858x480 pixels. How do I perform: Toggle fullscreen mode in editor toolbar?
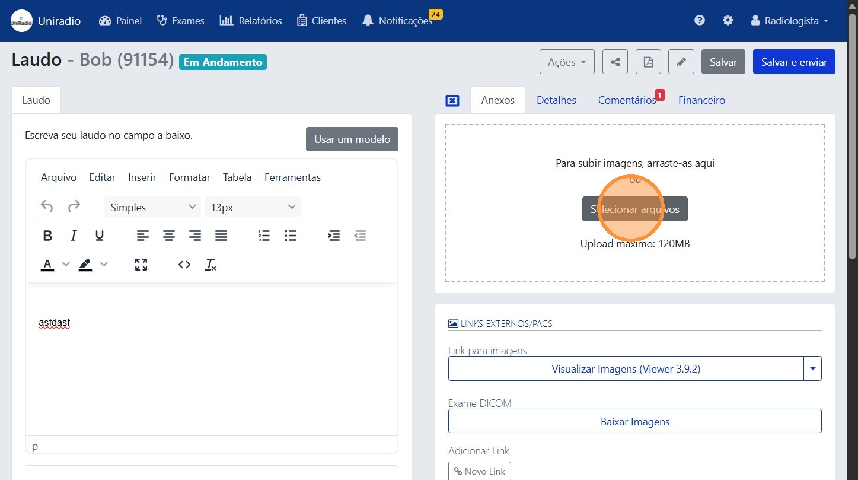click(141, 265)
